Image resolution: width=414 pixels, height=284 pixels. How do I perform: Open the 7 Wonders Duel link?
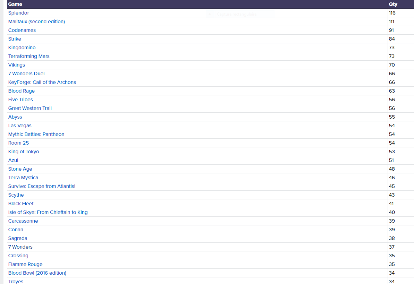(x=26, y=74)
